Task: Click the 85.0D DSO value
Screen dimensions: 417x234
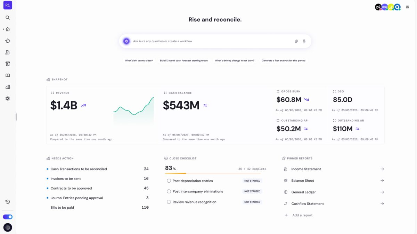Action: coord(343,100)
